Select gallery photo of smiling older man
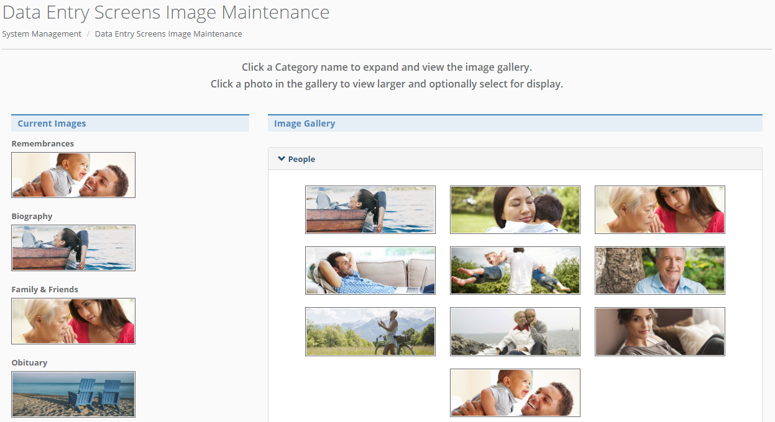The height and width of the screenshot is (422, 775). [660, 271]
